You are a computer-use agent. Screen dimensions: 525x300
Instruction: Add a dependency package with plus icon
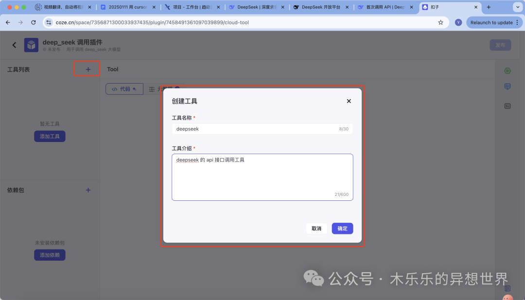(x=88, y=190)
